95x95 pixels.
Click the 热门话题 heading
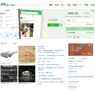tap(71, 59)
